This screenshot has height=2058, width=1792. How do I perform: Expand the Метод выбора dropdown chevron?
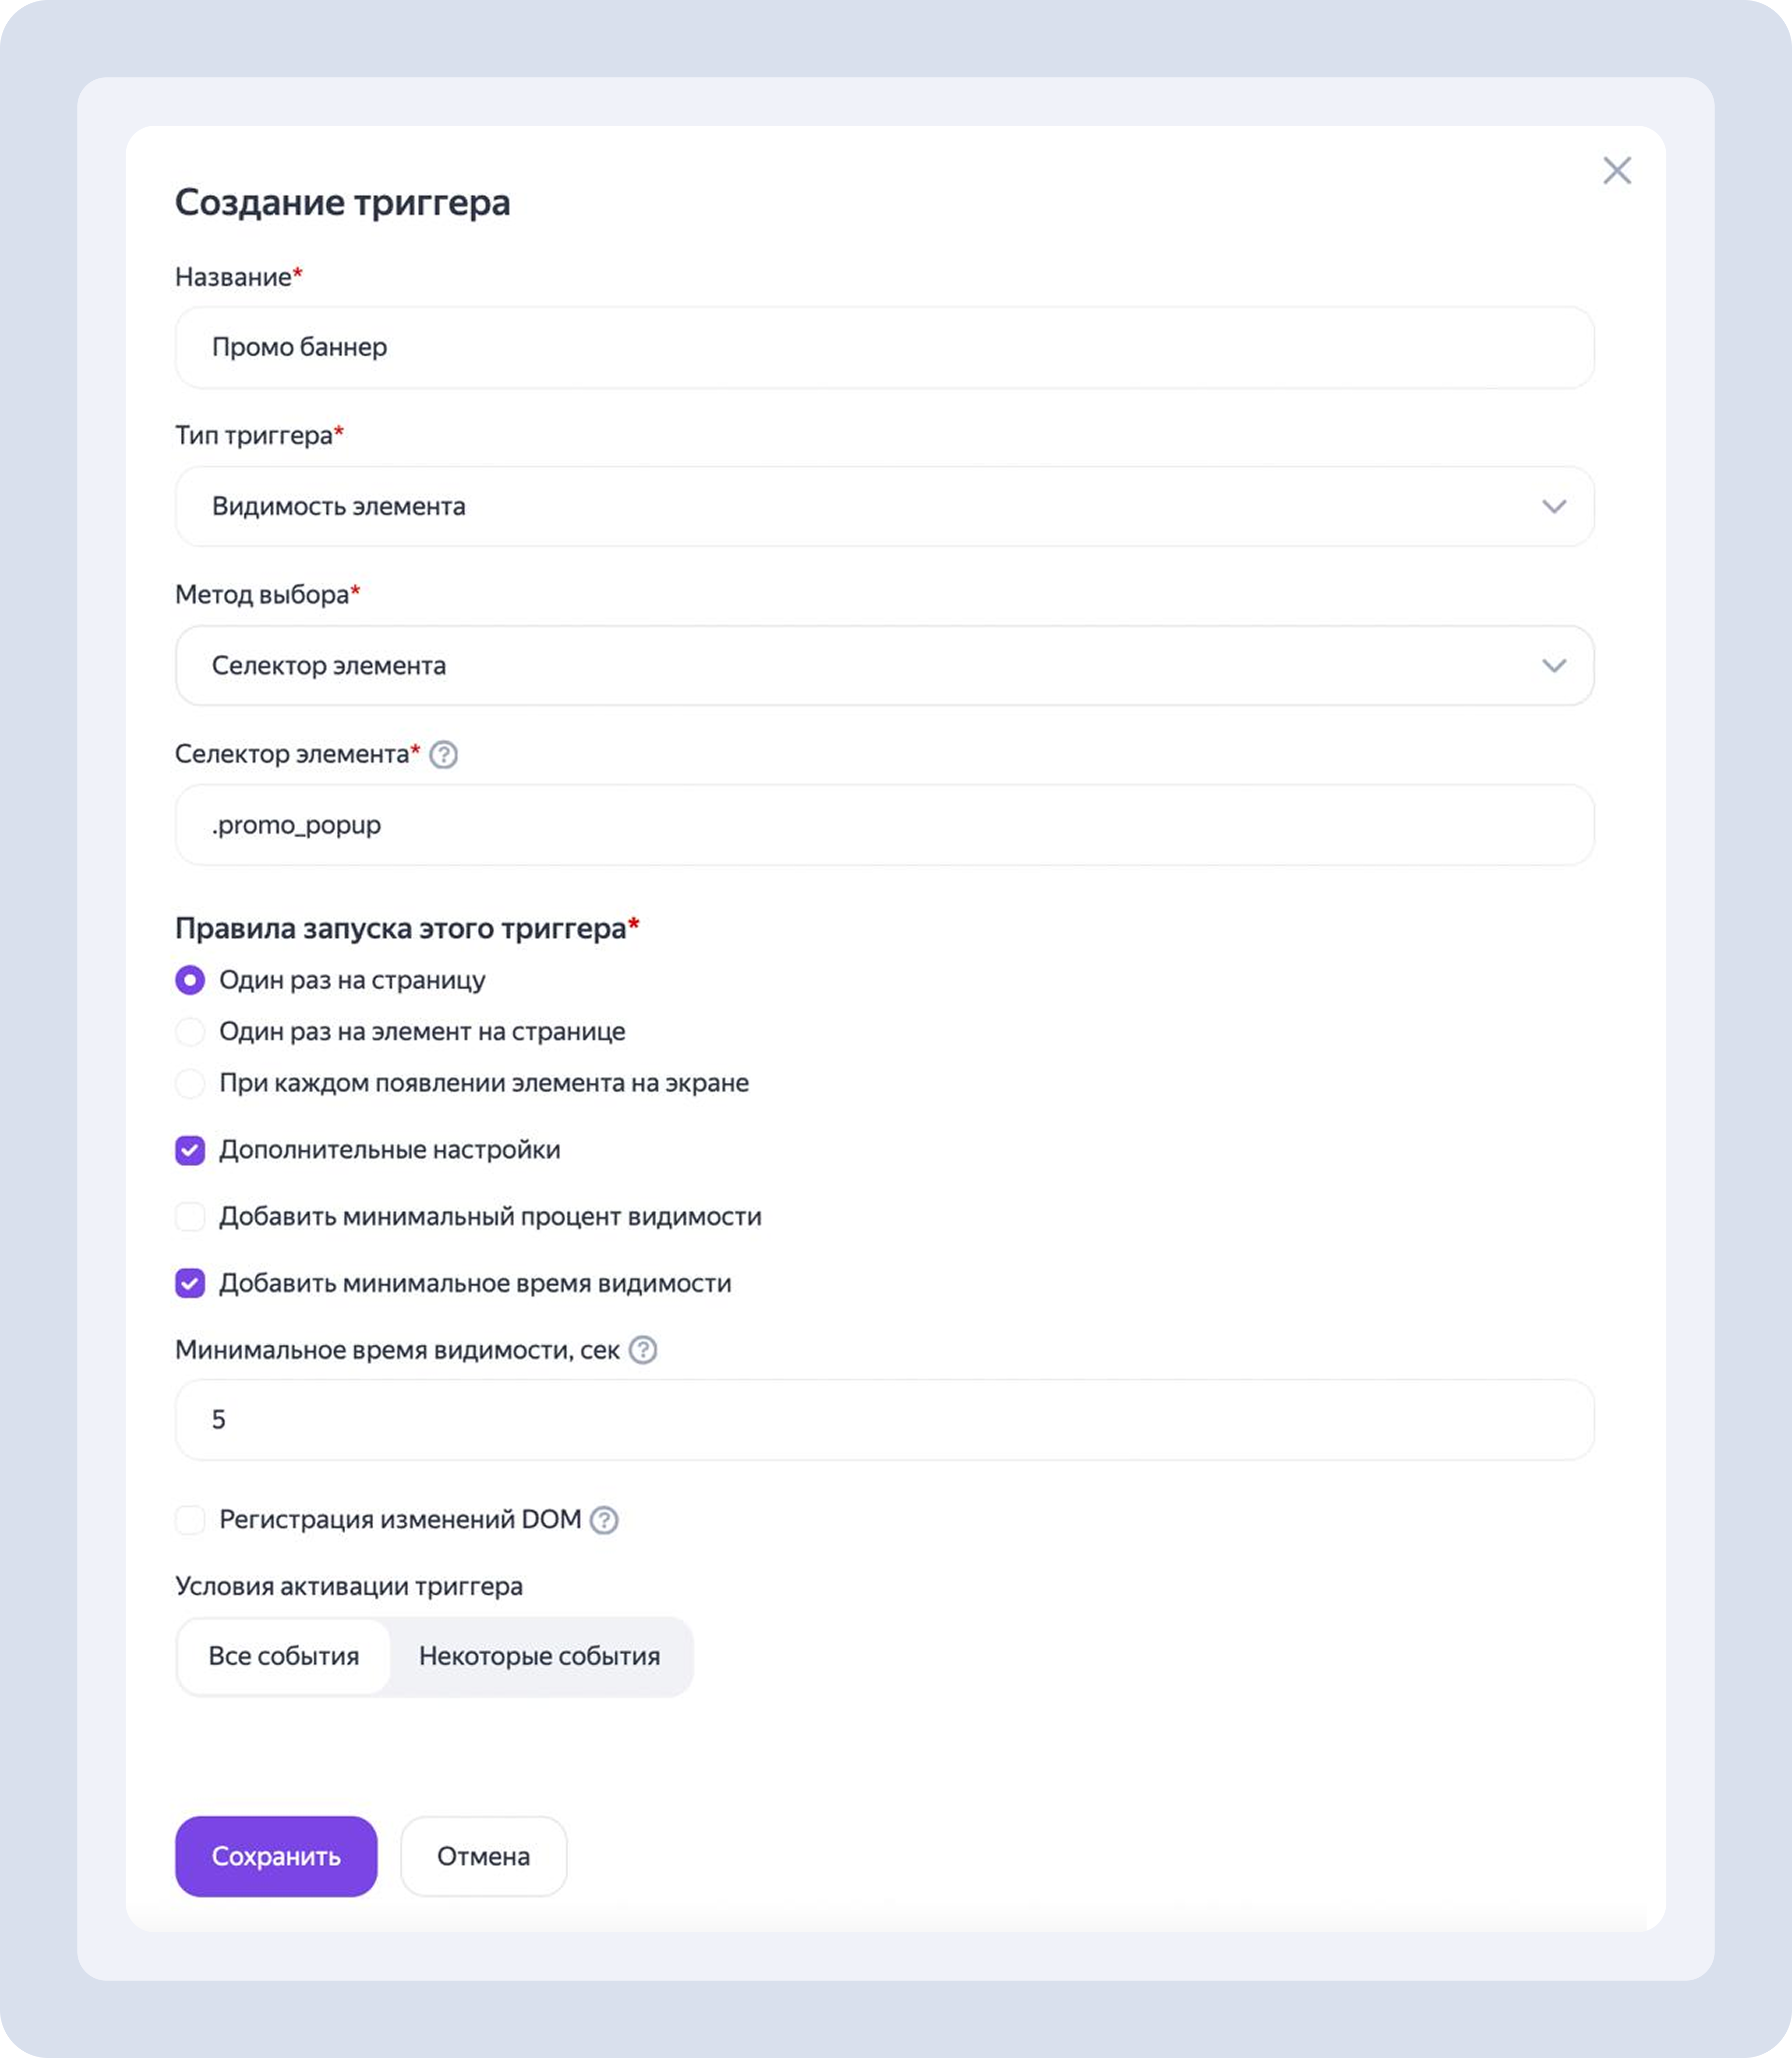[1553, 666]
